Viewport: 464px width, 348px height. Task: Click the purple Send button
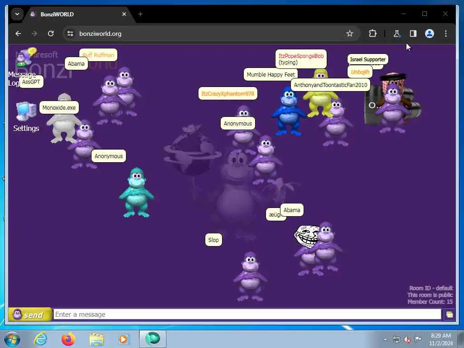(29, 314)
